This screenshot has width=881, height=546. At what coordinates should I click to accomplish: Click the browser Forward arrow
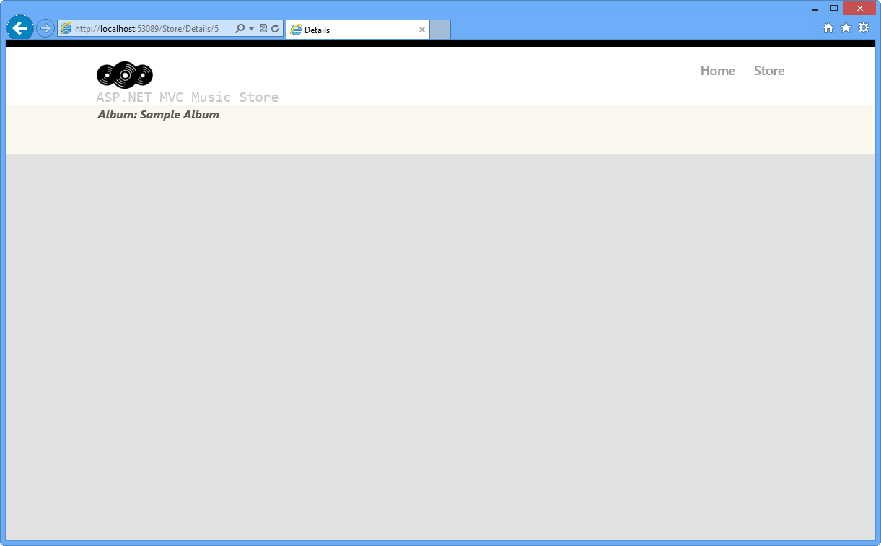point(45,27)
